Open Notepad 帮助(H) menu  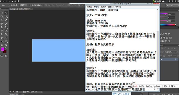click(x=118, y=7)
